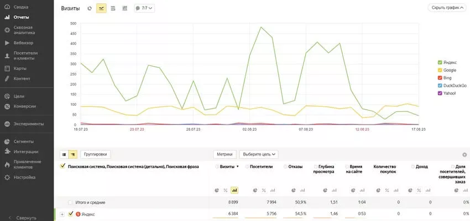Collapse the chart with Скрыть график
The width and height of the screenshot is (470, 221).
pos(447,8)
